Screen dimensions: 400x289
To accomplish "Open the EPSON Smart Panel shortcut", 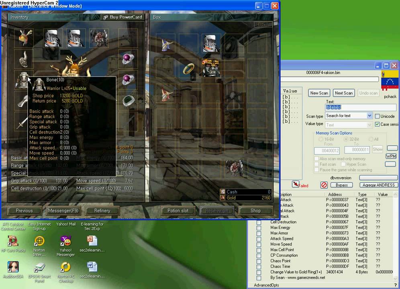I will (x=39, y=272).
